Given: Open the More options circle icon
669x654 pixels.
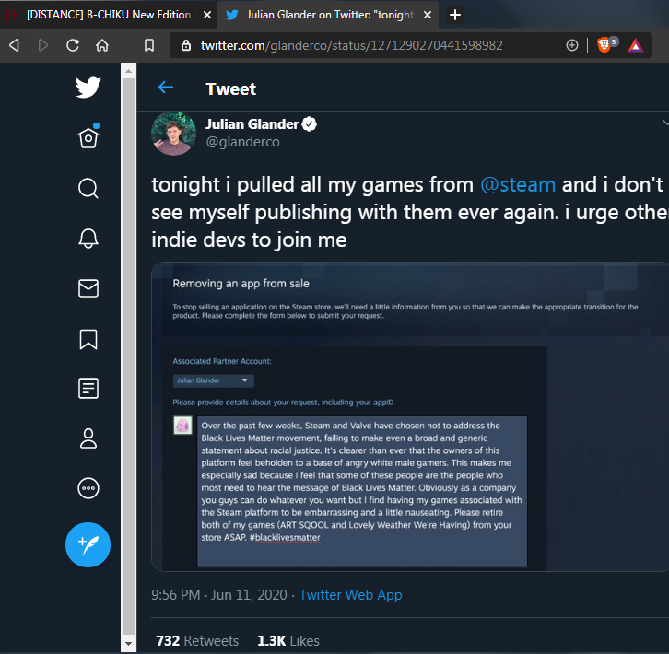Looking at the screenshot, I should (88, 488).
